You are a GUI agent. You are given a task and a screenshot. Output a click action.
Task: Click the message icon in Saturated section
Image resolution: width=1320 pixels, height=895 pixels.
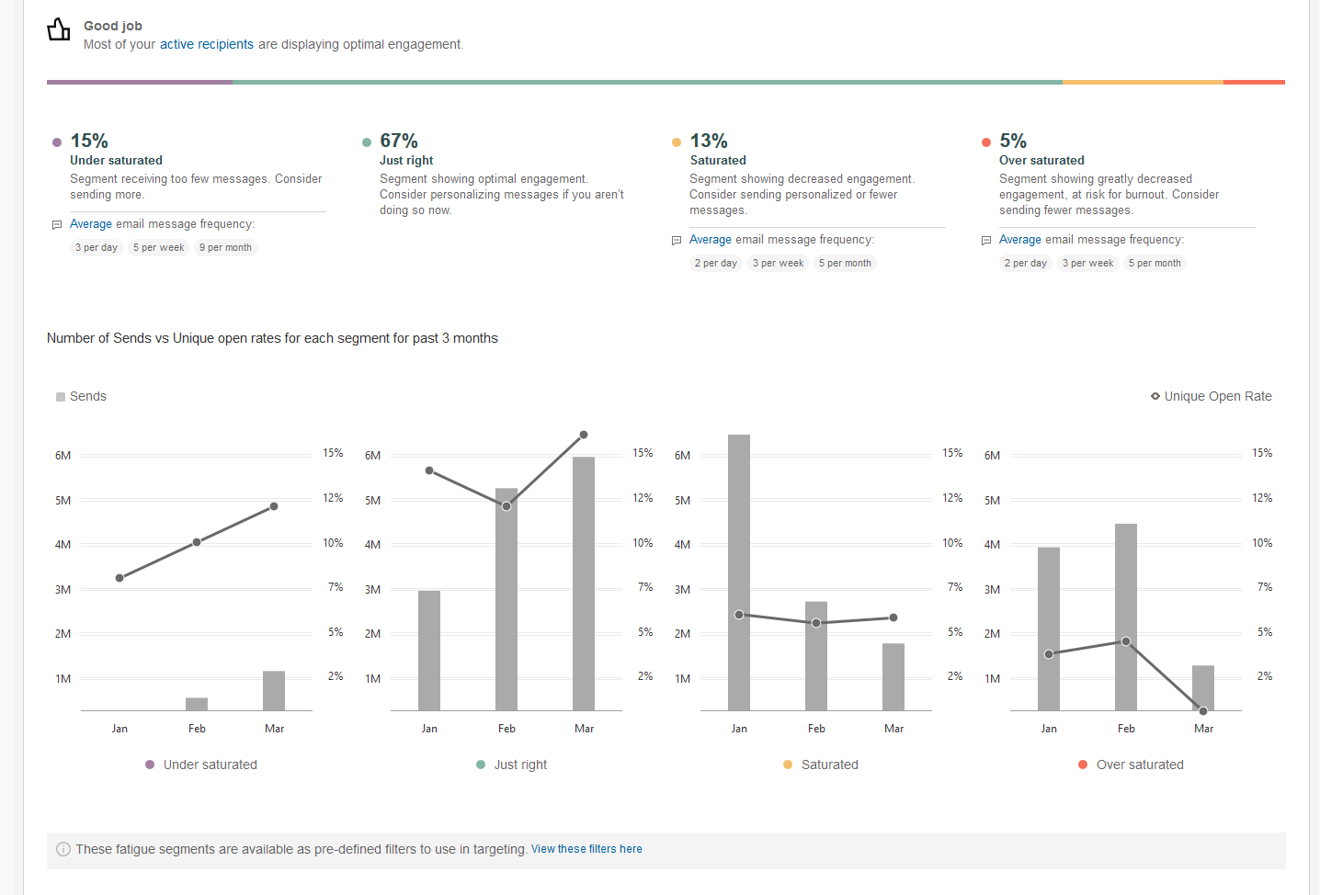[677, 241]
